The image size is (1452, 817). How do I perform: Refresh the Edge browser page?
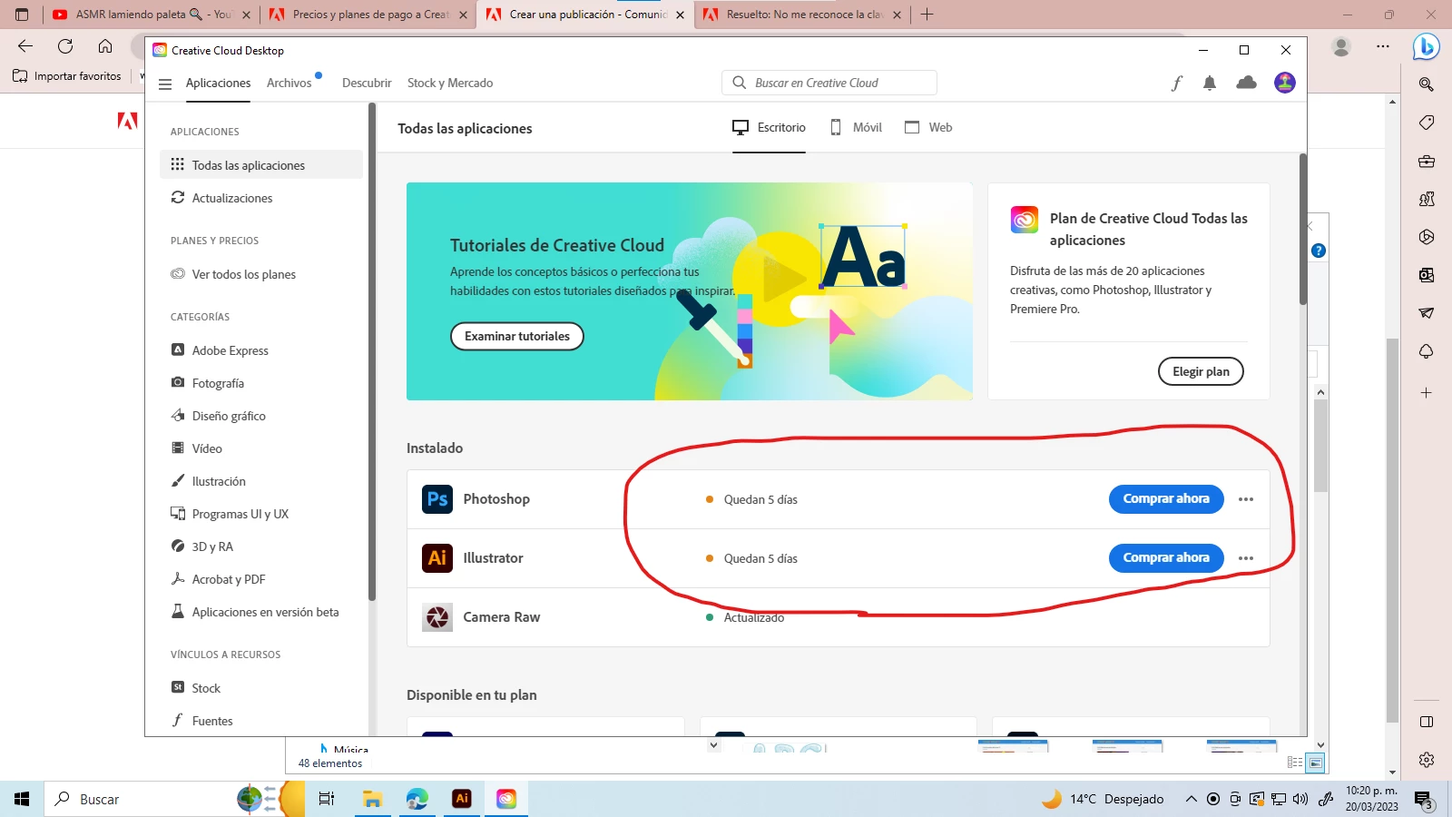point(65,46)
